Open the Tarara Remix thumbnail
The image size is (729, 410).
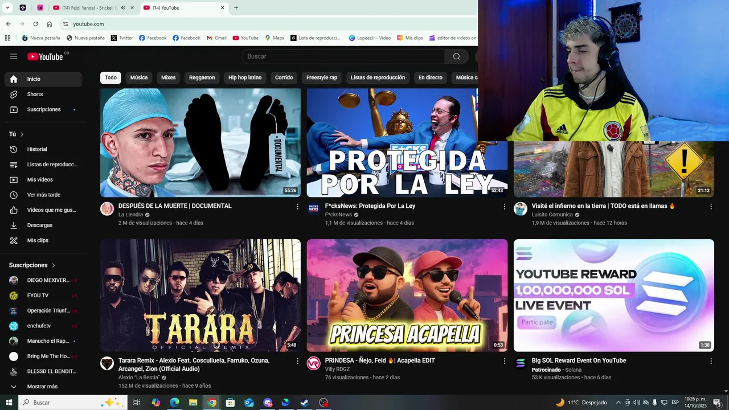pyautogui.click(x=200, y=296)
